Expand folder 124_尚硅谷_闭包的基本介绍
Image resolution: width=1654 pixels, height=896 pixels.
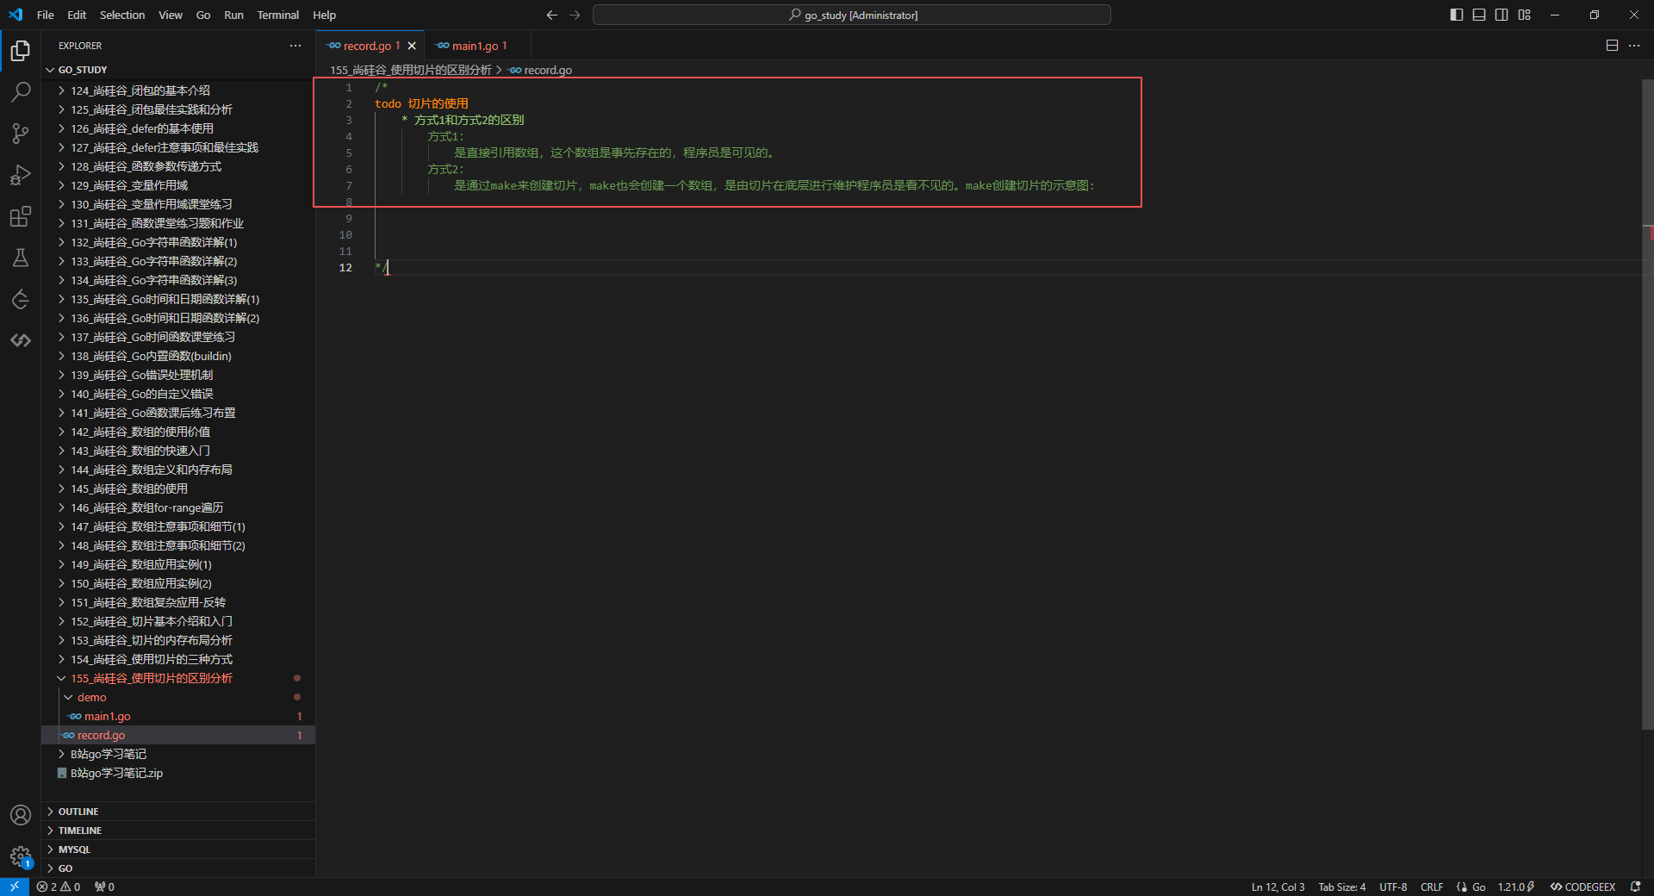[178, 90]
